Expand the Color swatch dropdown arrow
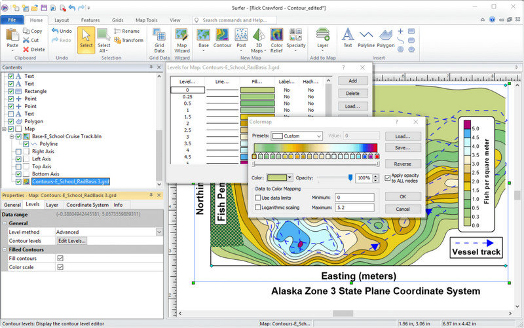Viewport: 524px width, 328px height. 290,178
